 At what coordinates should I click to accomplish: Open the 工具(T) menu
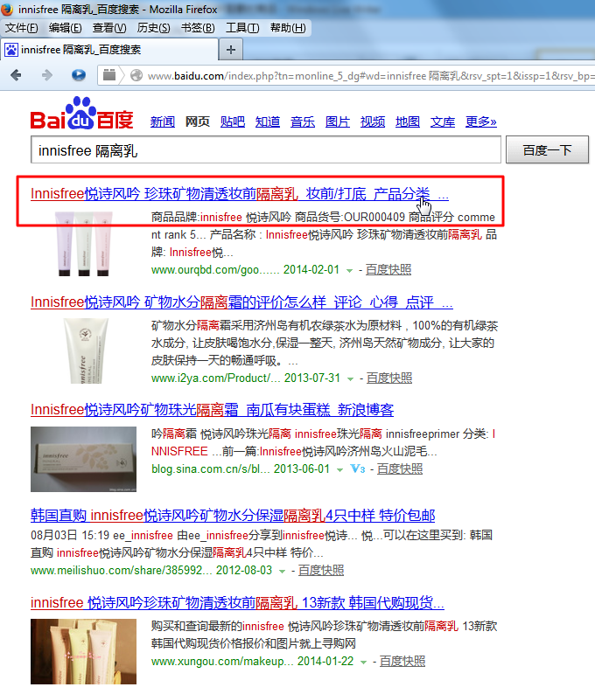242,28
